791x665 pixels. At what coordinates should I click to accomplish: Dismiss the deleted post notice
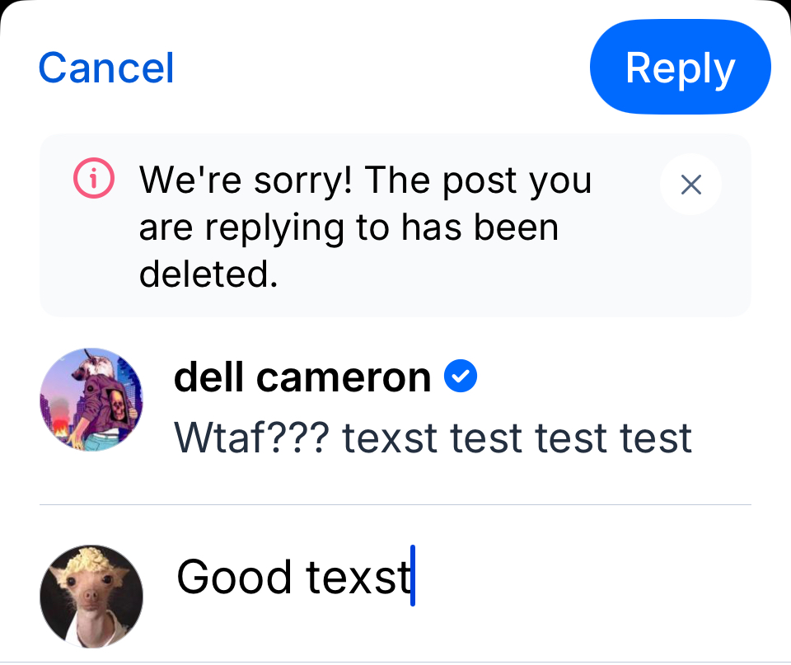click(x=690, y=185)
